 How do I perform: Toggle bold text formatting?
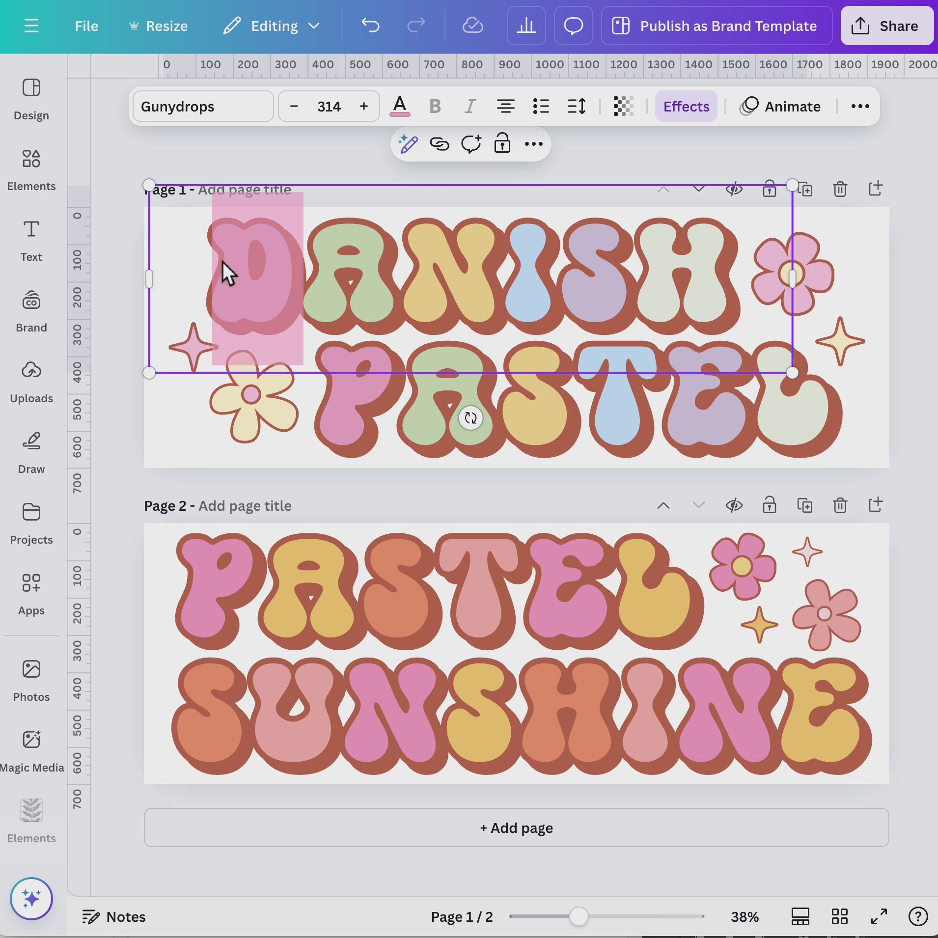[435, 107]
